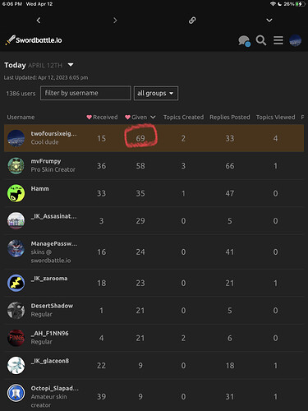Open DesertShadow's profile link
Screen dimensions: 308x411
pos(52,306)
